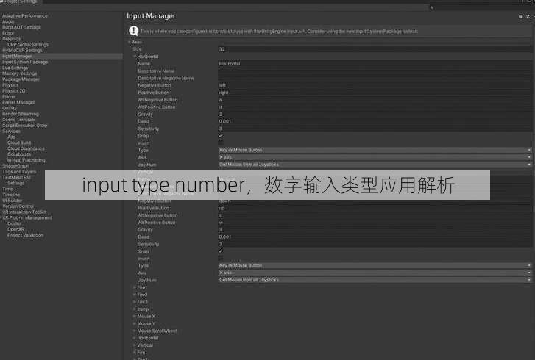Toggle Snap checkbox of the Vertical axis
This screenshot has height=360, width=535.
221,251
